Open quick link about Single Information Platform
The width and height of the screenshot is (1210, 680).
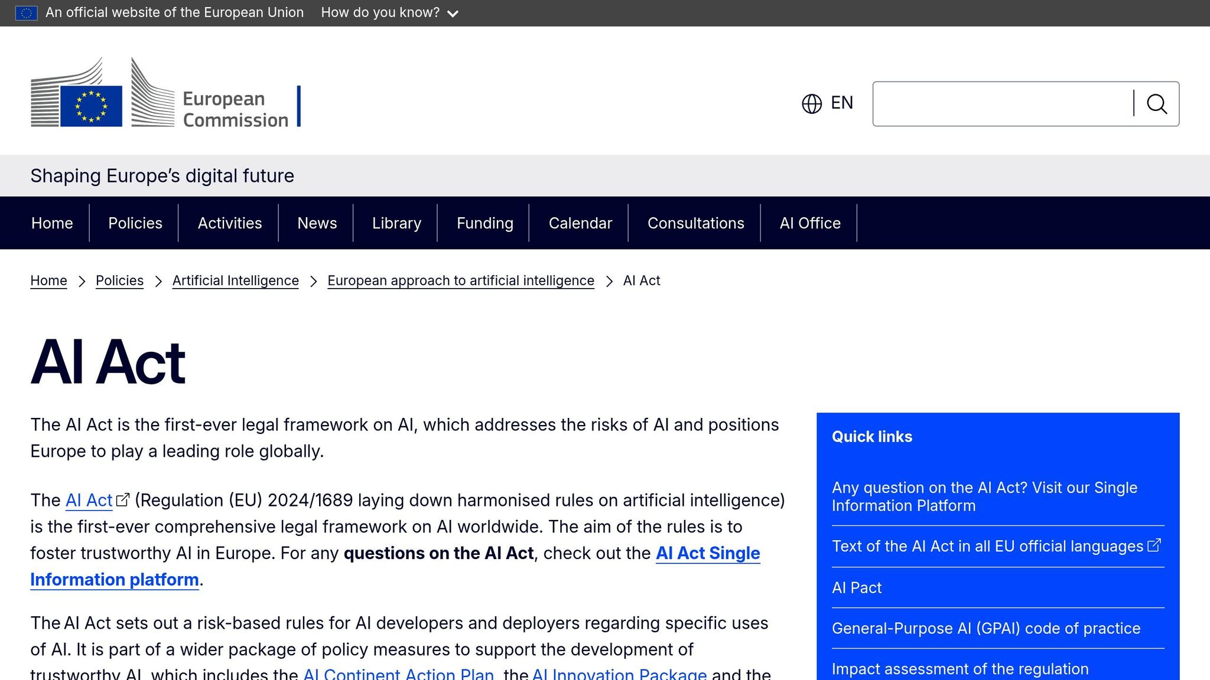click(984, 496)
